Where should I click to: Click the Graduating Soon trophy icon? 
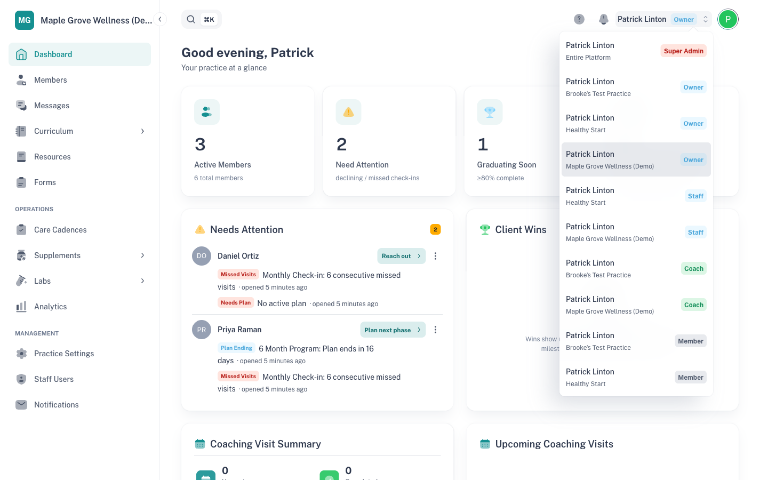click(x=490, y=112)
